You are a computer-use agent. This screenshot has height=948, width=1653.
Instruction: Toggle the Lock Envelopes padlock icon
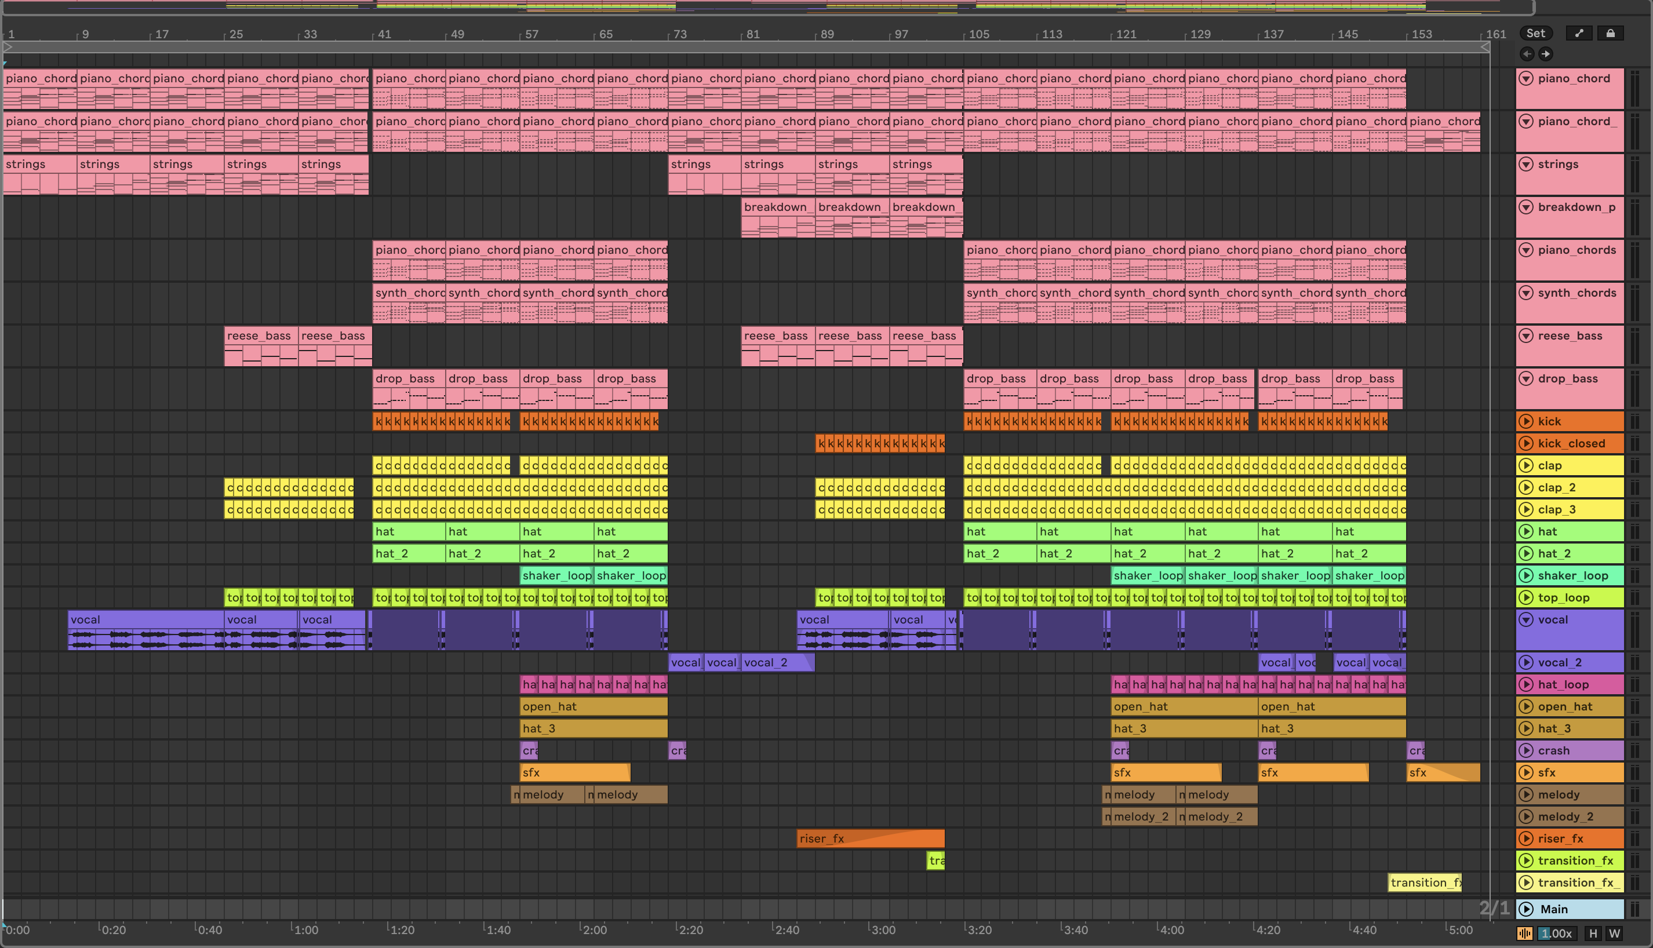(1610, 33)
